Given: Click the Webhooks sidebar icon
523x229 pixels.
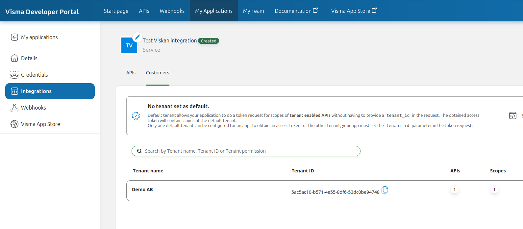Looking at the screenshot, I should (14, 108).
